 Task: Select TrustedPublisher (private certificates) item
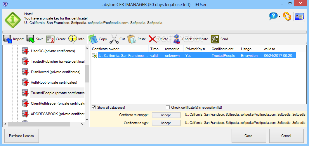[58, 61]
